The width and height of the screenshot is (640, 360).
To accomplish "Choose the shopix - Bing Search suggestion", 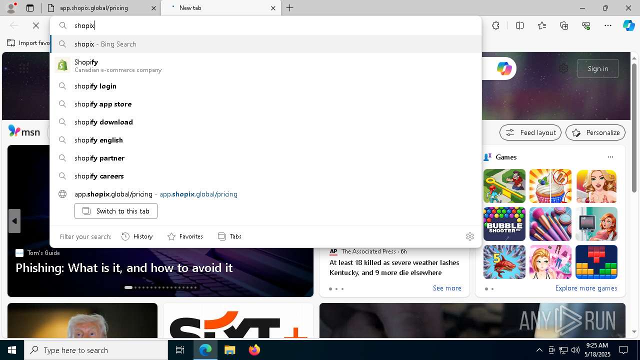I will [x=265, y=44].
